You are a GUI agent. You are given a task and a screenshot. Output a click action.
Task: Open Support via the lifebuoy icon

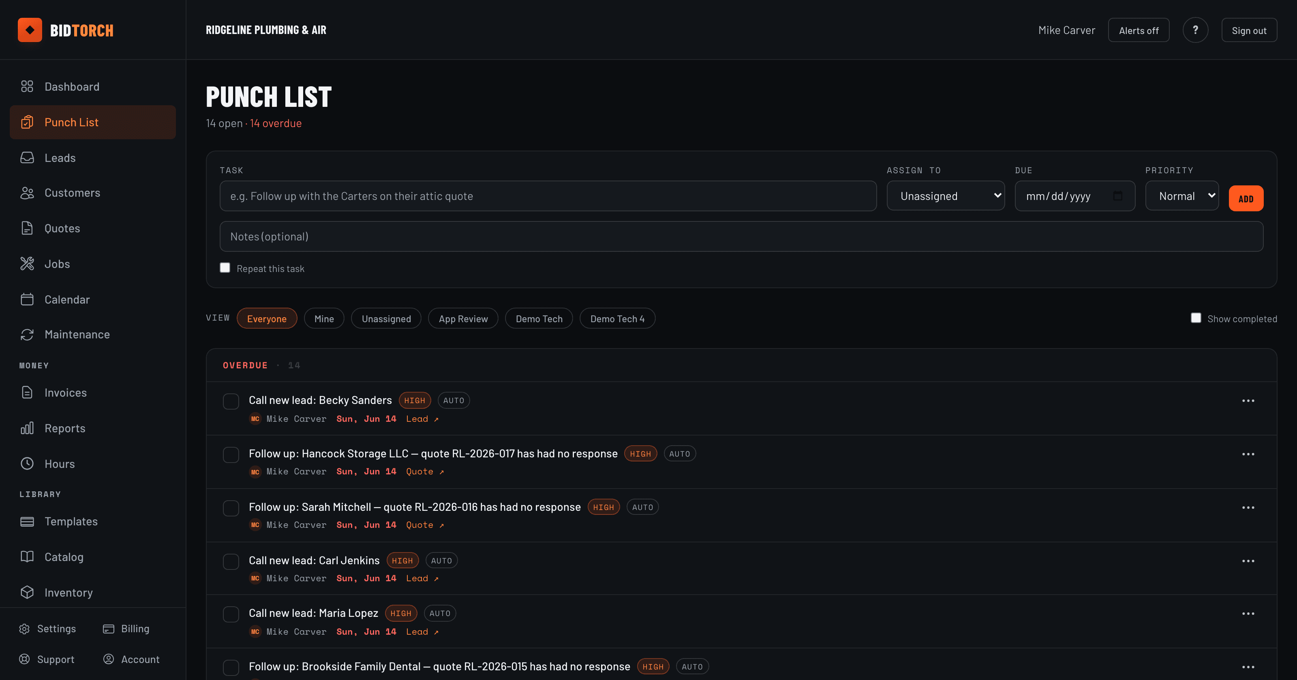click(x=24, y=659)
